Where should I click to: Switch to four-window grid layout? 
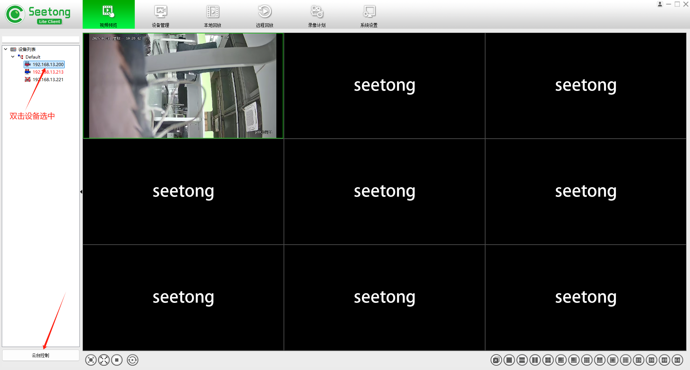pyautogui.click(x=548, y=360)
